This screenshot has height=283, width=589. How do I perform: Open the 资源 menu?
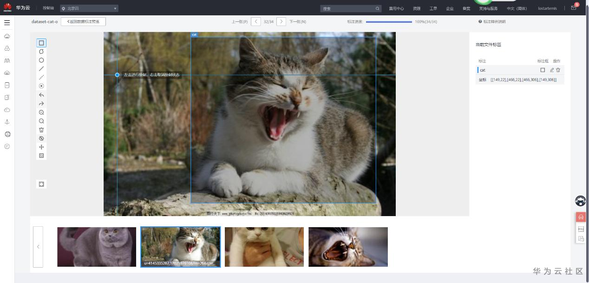coord(417,8)
